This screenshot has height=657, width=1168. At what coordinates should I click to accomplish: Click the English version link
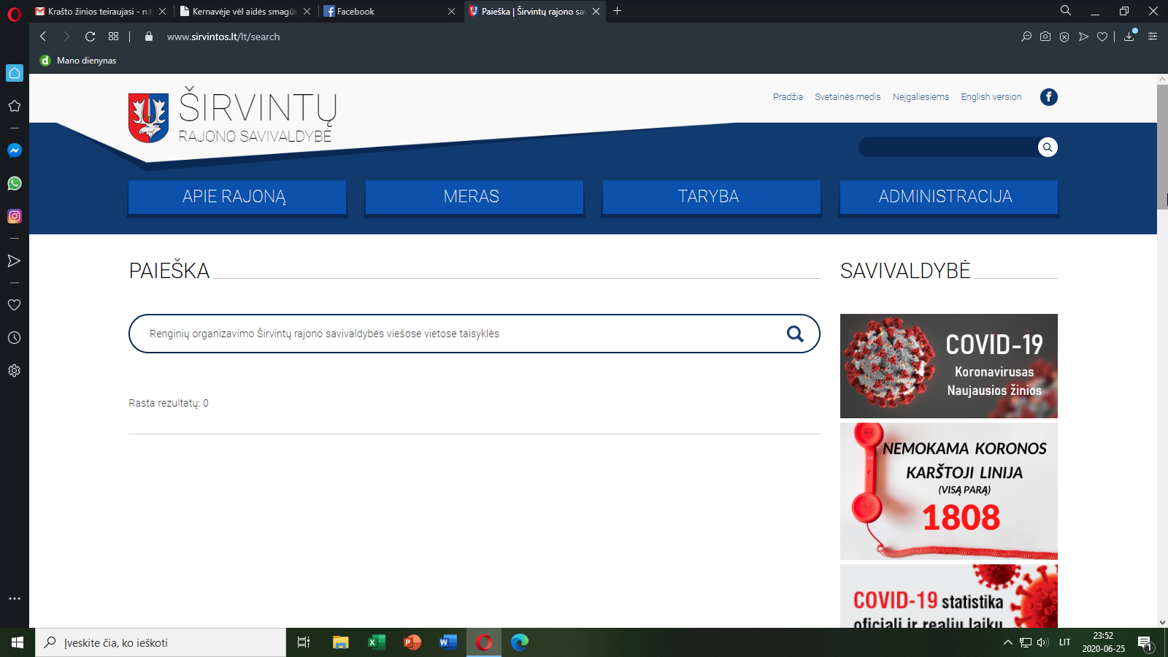991,97
